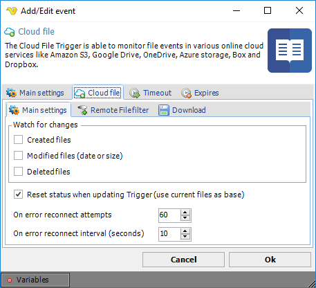Click the Cancel button
The height and width of the screenshot is (288, 316).
coord(183,260)
